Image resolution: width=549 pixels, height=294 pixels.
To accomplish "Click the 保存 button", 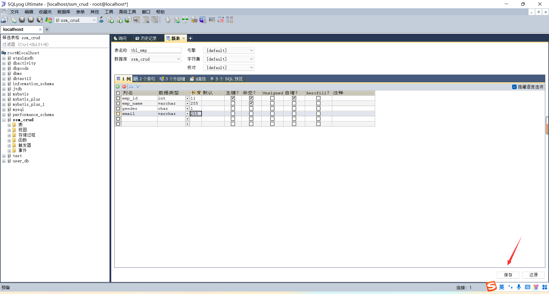I will tap(508, 275).
